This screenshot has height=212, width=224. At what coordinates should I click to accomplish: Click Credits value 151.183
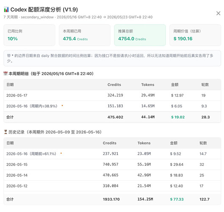point(115,106)
